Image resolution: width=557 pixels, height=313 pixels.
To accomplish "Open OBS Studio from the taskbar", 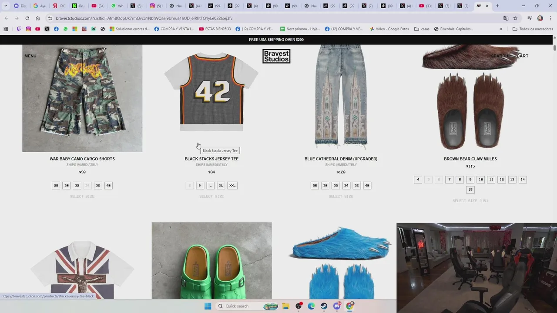I will 299,306.
